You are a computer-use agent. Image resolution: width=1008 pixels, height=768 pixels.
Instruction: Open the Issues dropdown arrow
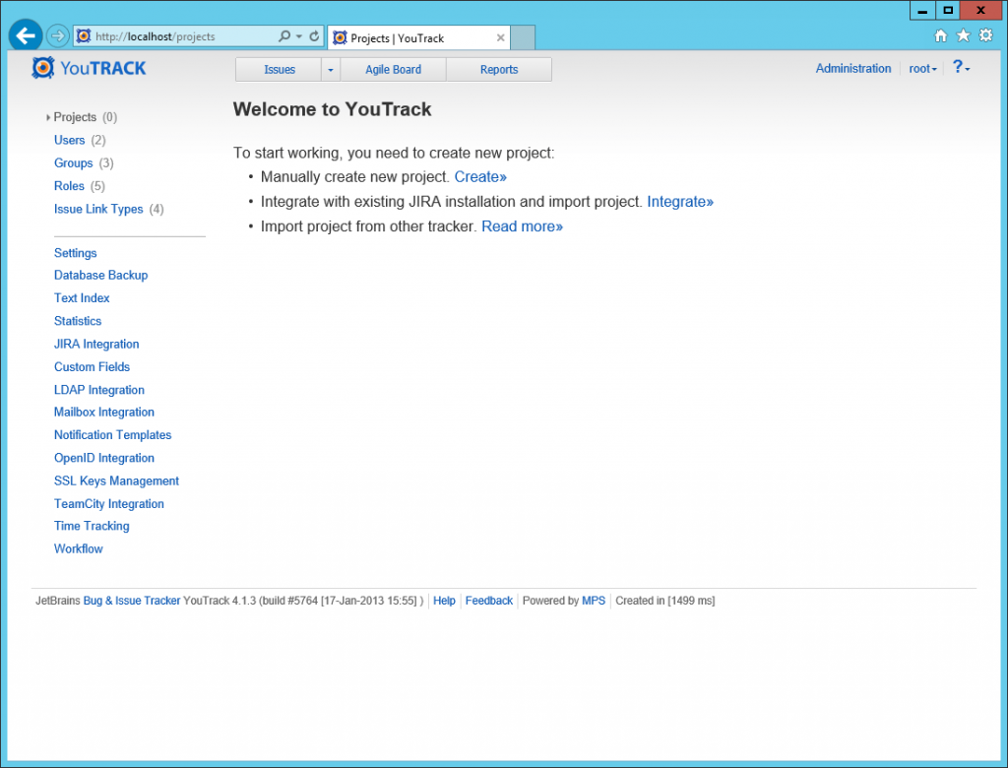pyautogui.click(x=331, y=70)
